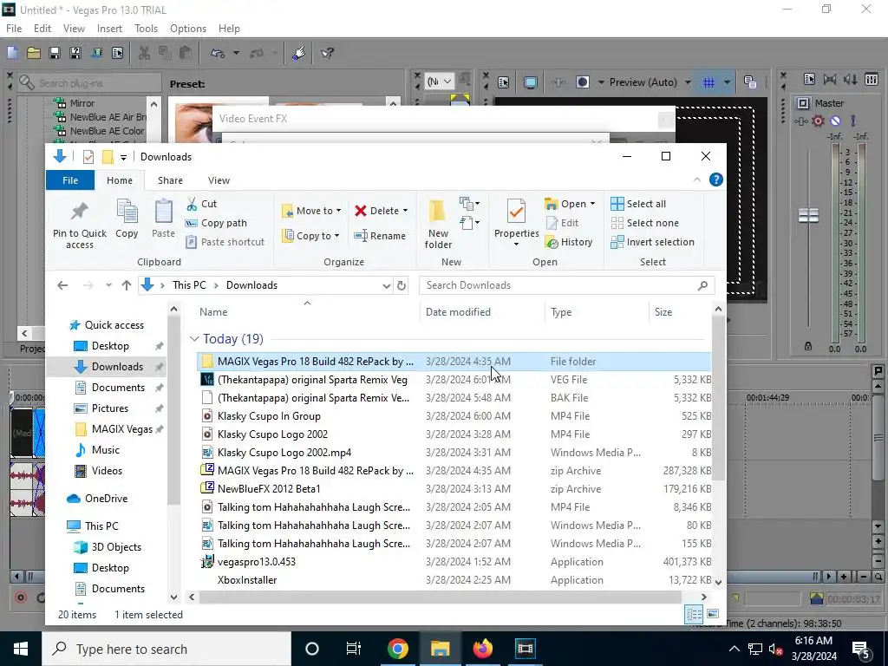Switch Explorer to large icons view button

coord(713,614)
